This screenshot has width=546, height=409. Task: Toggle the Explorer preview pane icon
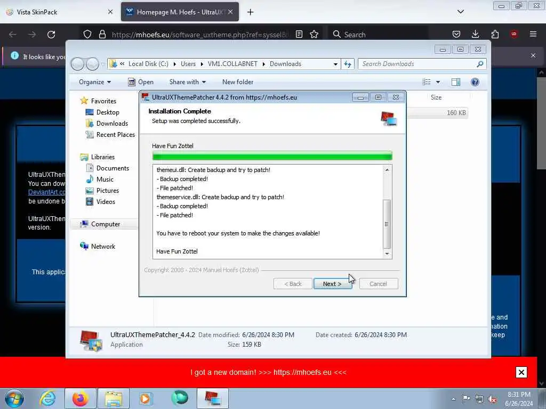[x=456, y=82]
